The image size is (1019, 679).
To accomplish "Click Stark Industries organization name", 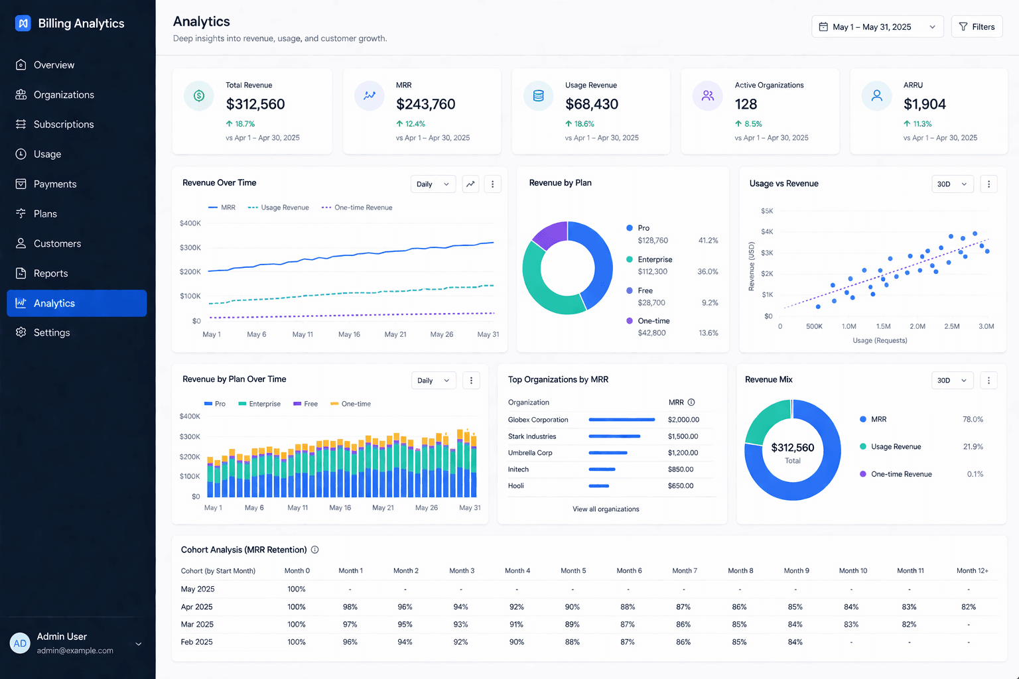I will pyautogui.click(x=532, y=436).
